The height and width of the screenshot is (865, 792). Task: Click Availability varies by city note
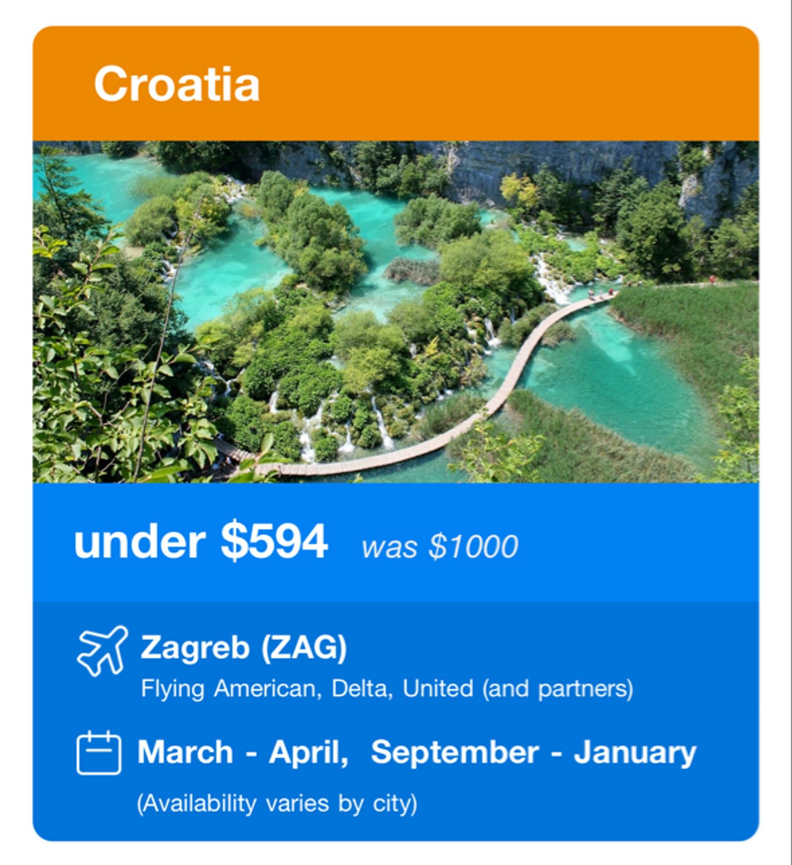pos(277,803)
